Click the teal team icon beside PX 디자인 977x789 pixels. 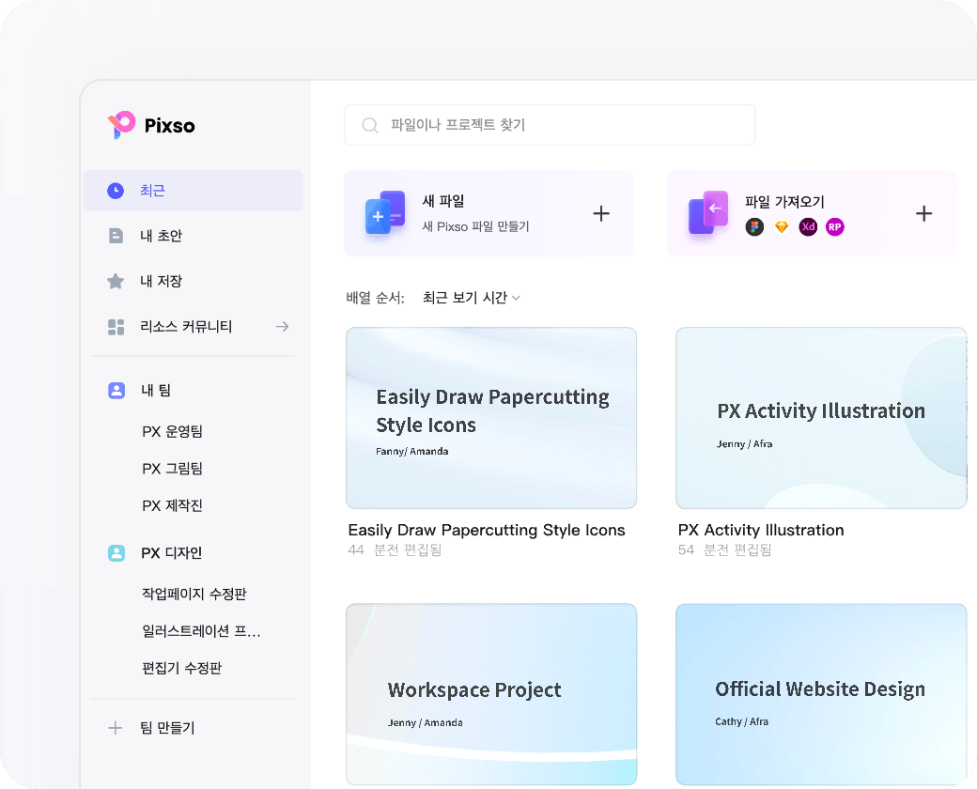(x=116, y=553)
